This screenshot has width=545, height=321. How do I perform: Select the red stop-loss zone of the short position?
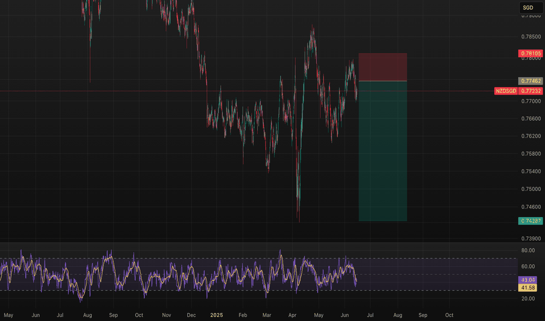click(x=382, y=67)
